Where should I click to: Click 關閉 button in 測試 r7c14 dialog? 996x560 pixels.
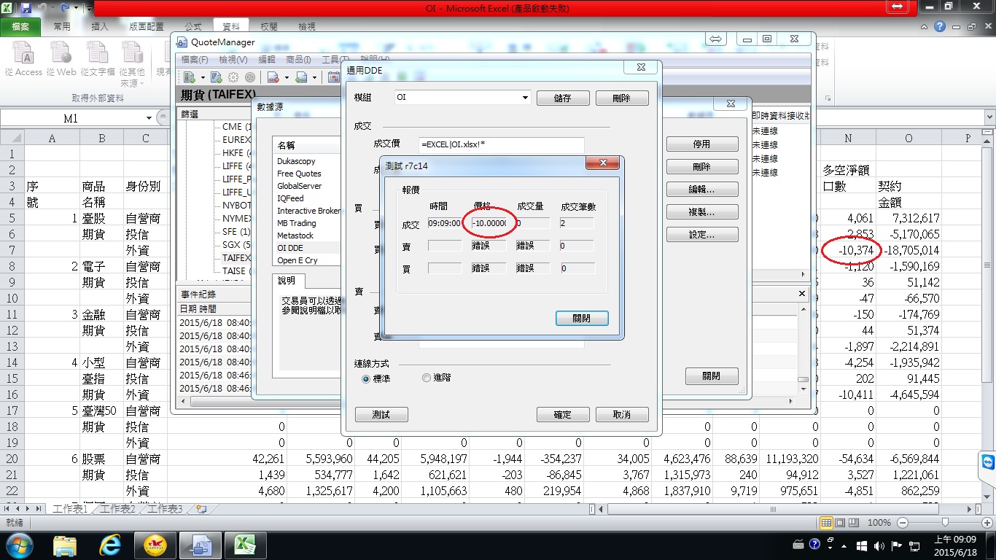click(x=581, y=318)
